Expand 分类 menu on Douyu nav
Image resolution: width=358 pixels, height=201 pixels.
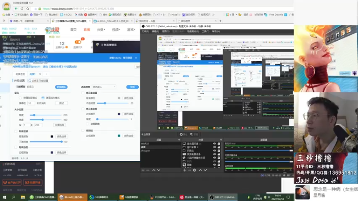(x=101, y=29)
